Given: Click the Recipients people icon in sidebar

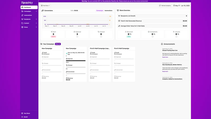Looking at the screenshot, I should (x=22, y=19).
